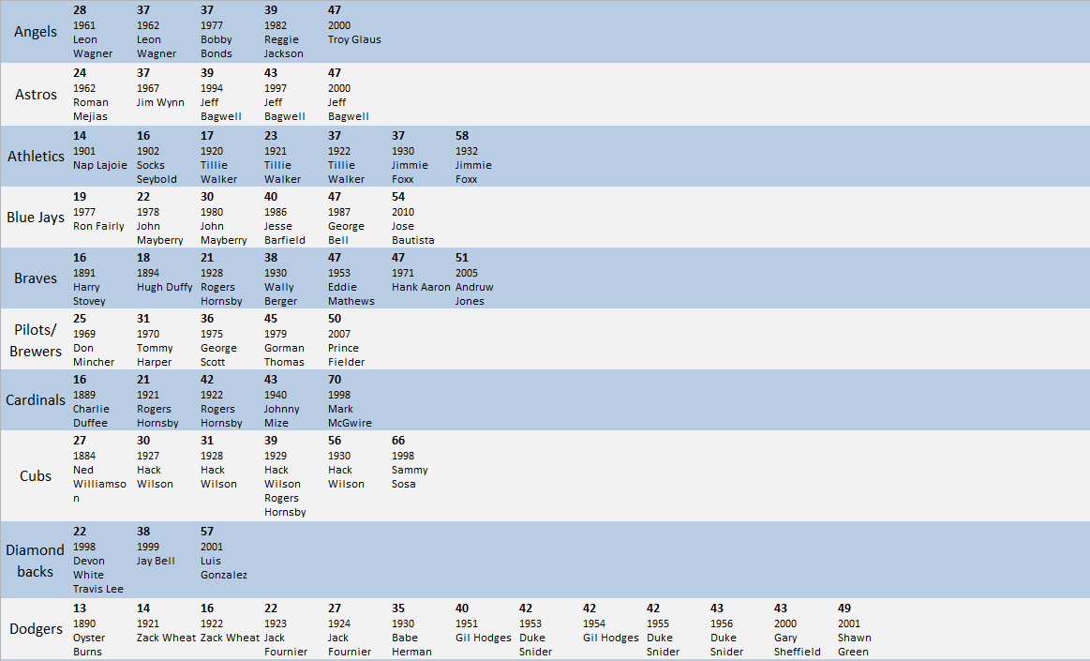Select Dodgers 1921 Zack Wheat cell
Image resolution: width=1090 pixels, height=661 pixels.
click(166, 623)
